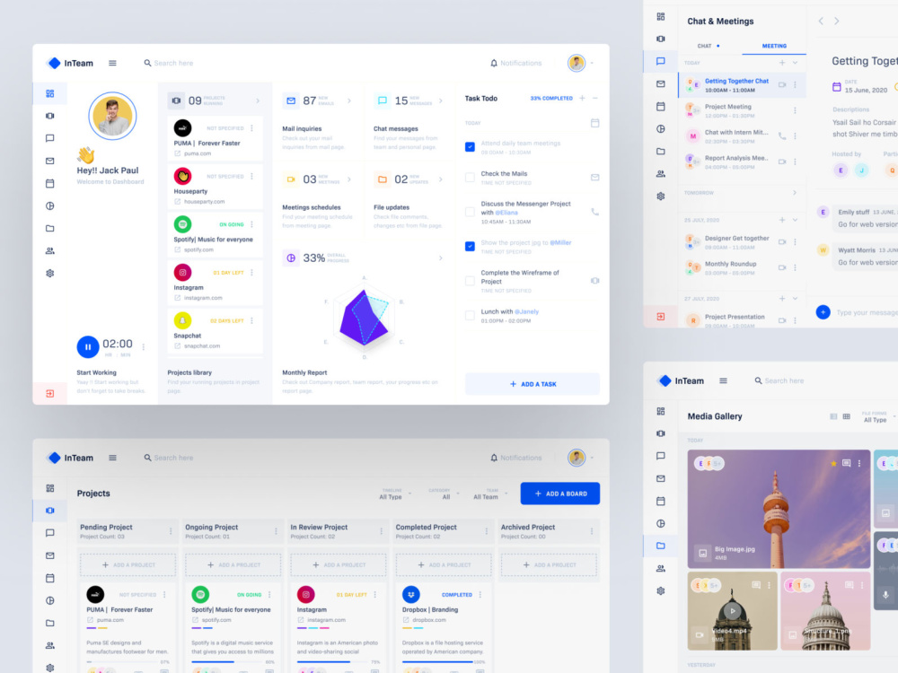The image size is (898, 673).
Task: Check Complete the Wireframe of Project task
Action: point(471,281)
